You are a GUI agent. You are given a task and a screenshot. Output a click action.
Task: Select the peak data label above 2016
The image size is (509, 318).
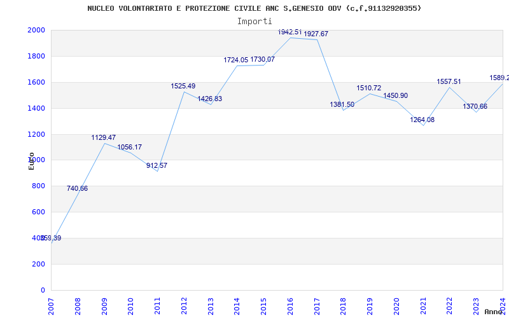point(289,32)
